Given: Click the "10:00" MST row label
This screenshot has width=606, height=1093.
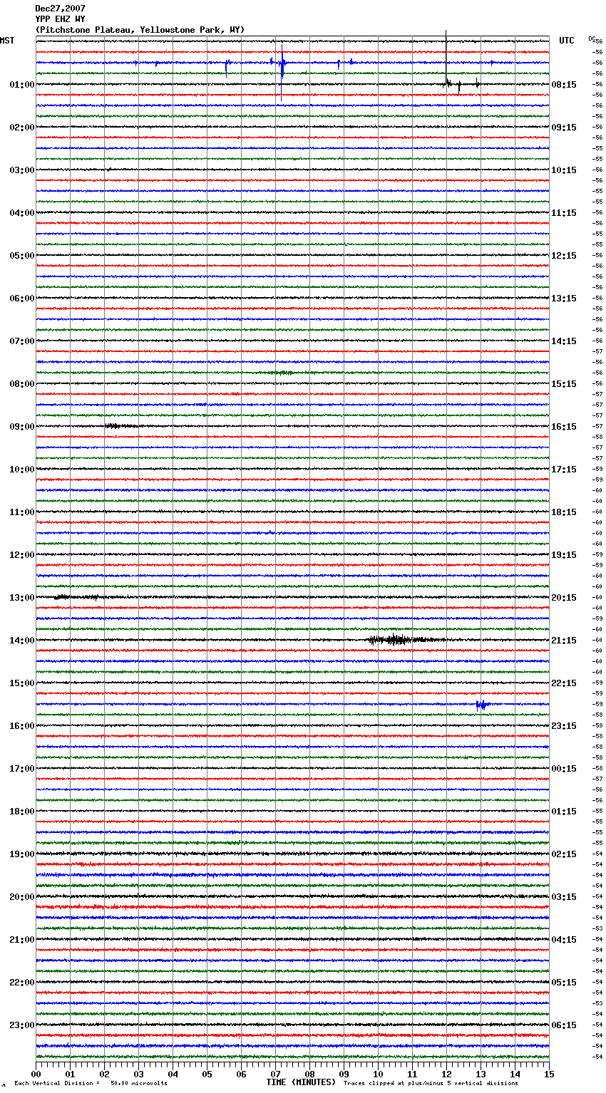Looking at the screenshot, I should (x=22, y=470).
